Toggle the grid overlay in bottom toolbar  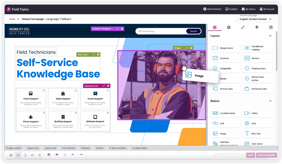point(49,155)
